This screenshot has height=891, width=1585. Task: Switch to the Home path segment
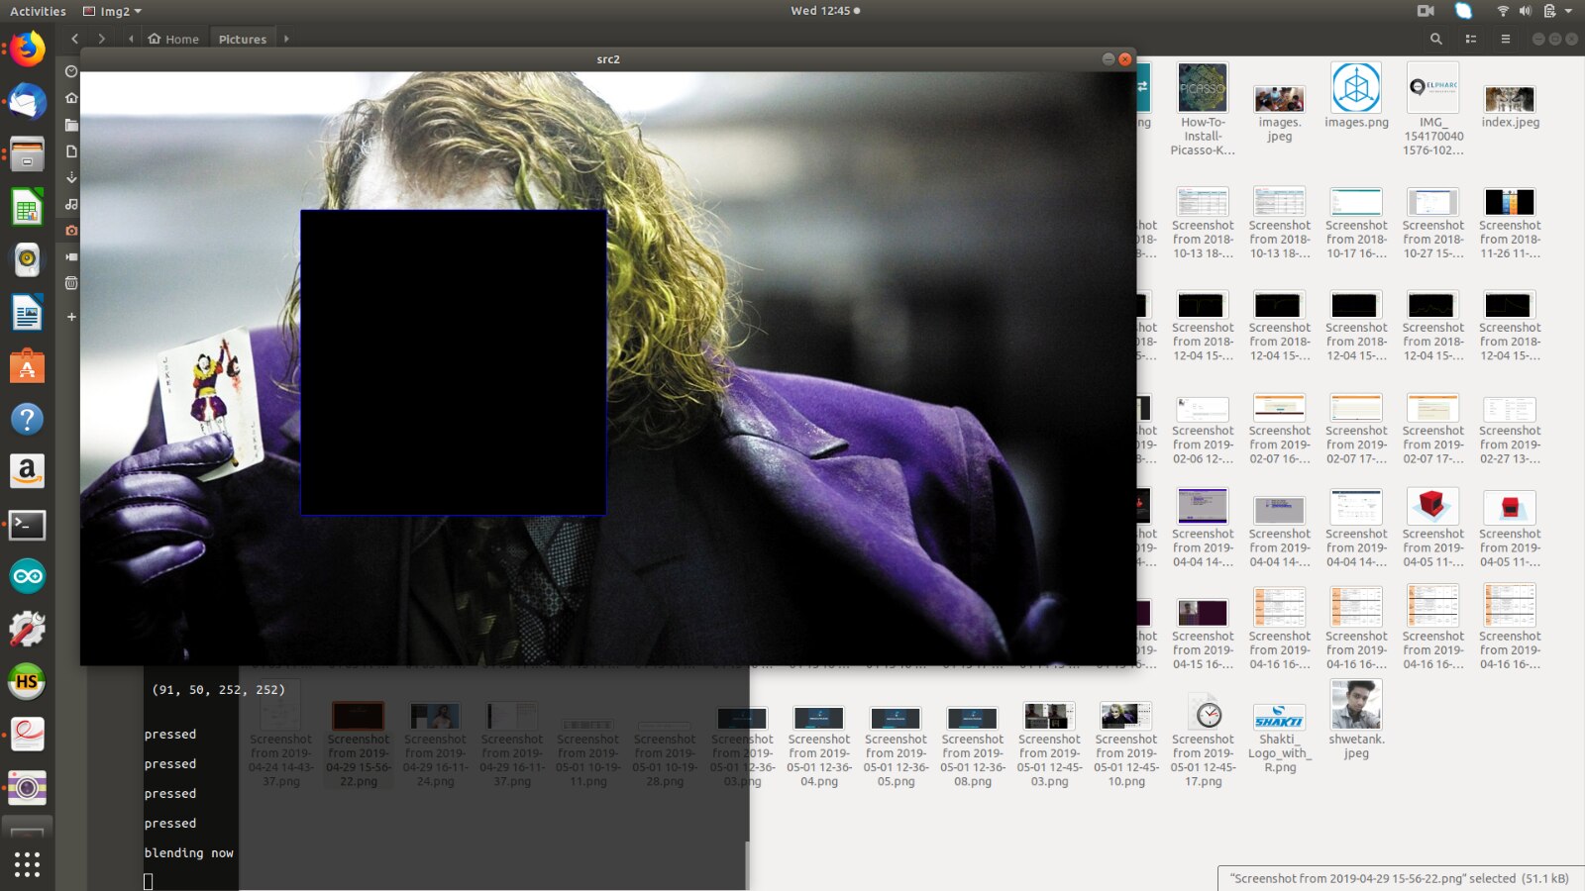tap(173, 39)
